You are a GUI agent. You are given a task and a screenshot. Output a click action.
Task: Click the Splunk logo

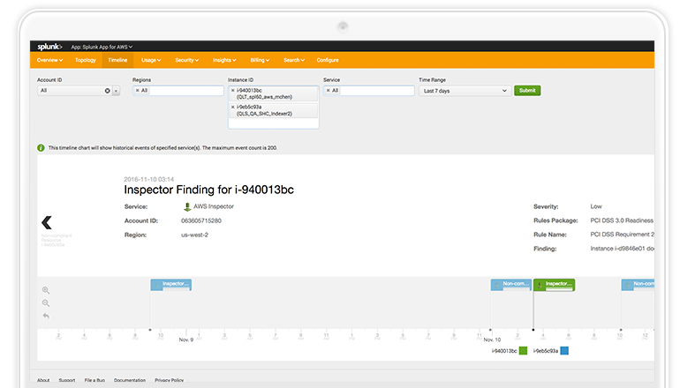pos(49,47)
